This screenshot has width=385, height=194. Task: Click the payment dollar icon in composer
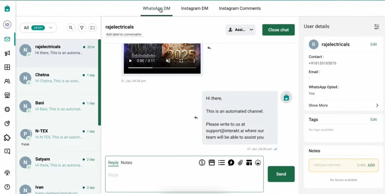coord(202,163)
